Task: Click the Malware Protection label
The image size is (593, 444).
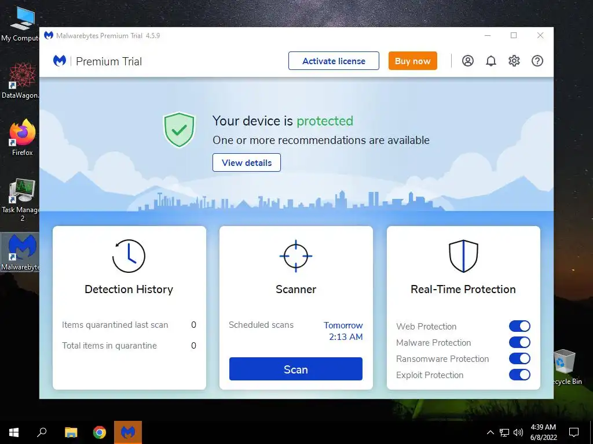Action: coord(433,343)
